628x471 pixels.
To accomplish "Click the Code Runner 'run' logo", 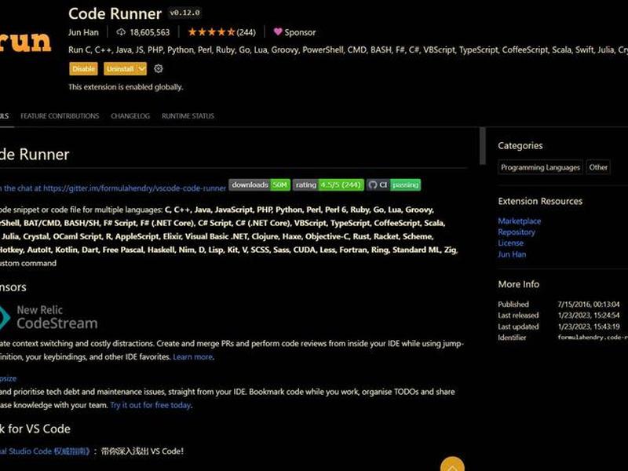I will pos(25,42).
